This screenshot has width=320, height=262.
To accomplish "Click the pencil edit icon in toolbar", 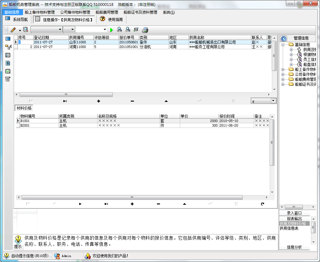I will pos(13,30).
